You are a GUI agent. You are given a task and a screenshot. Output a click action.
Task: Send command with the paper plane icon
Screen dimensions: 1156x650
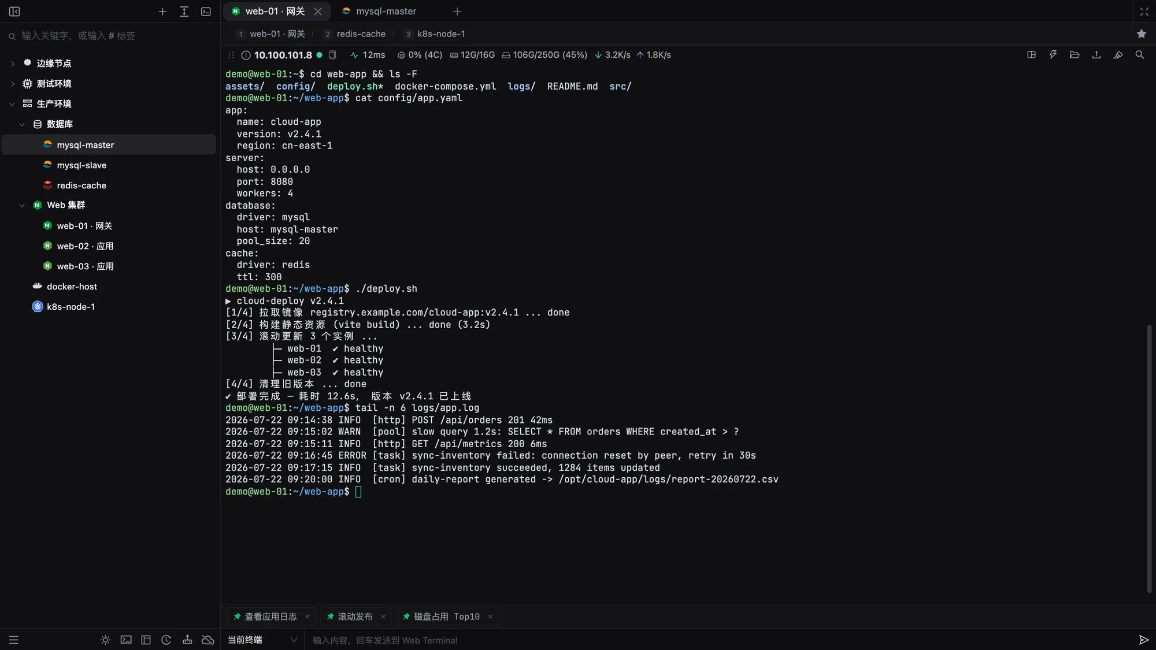click(1143, 640)
